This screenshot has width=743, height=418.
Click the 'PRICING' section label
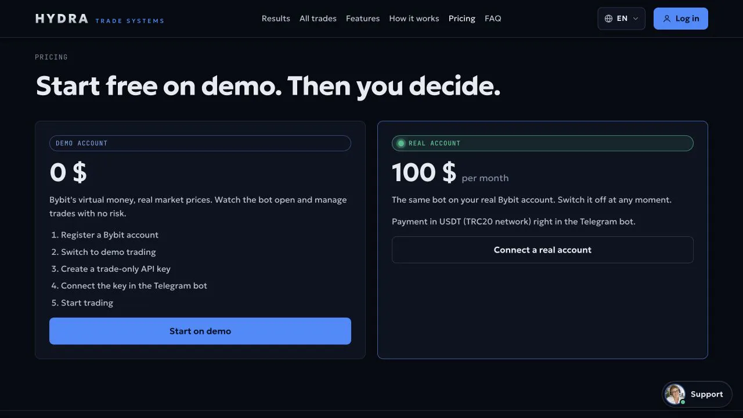point(51,57)
